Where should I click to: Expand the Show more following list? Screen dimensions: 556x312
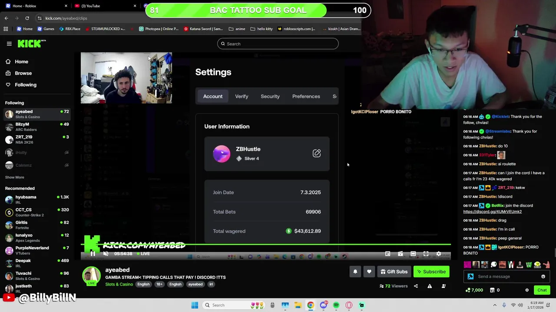[x=15, y=177]
